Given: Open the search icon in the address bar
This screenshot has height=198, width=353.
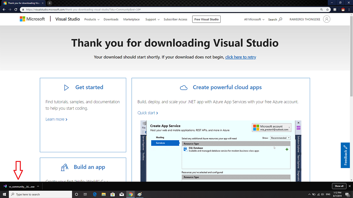Looking at the screenshot, I should pyautogui.click(x=322, y=9).
